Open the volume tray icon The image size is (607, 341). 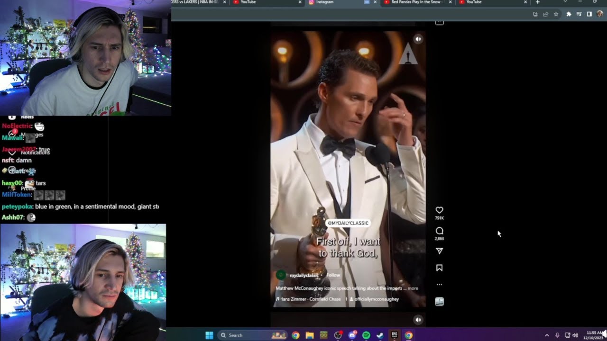(x=575, y=335)
